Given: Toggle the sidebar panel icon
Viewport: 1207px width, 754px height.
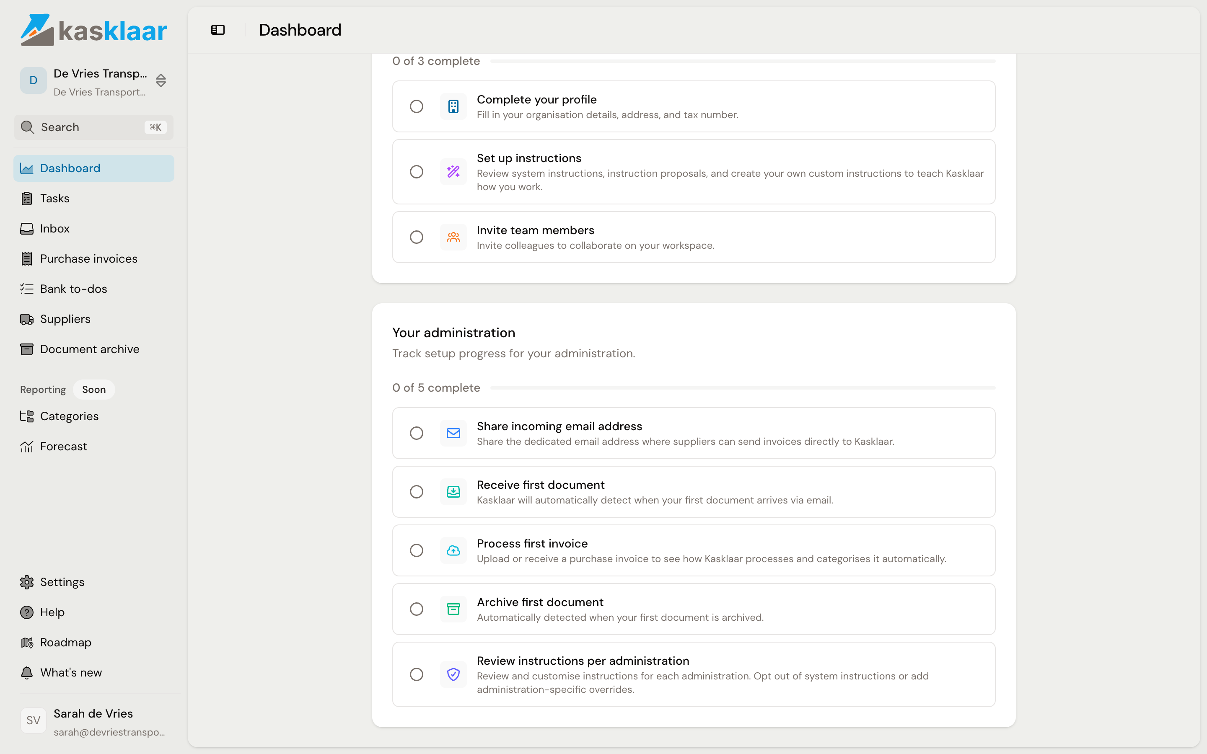Looking at the screenshot, I should click(x=218, y=30).
